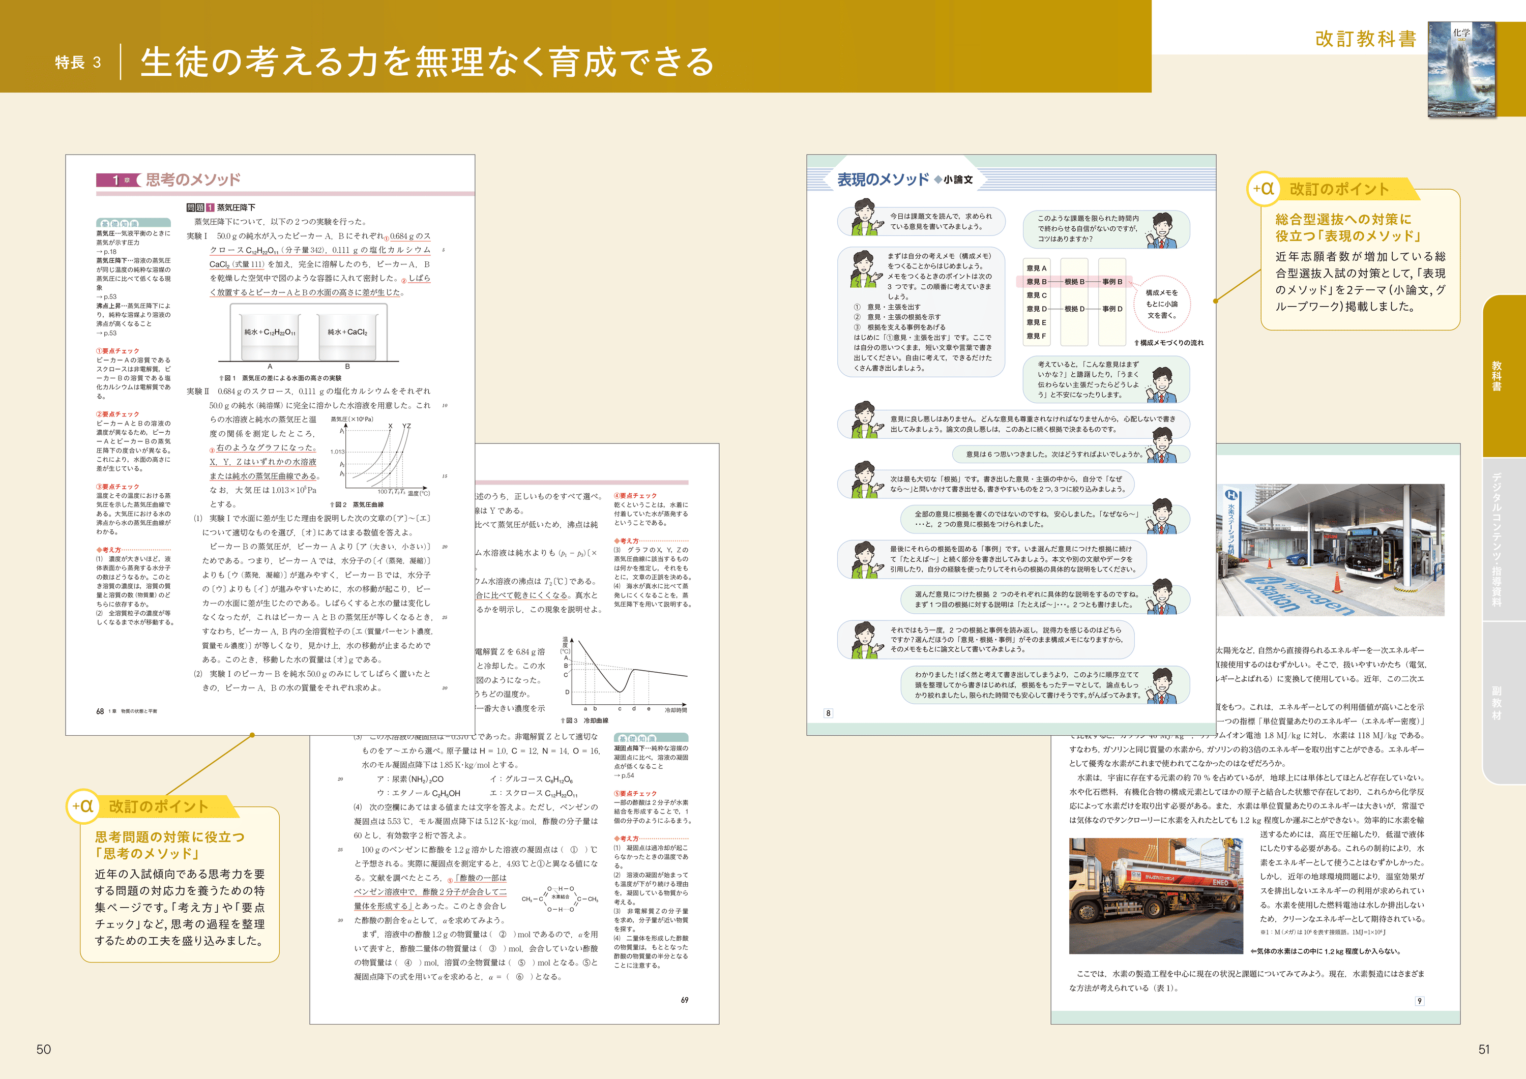This screenshot has width=1526, height=1079.
Task: Click the ①要点チェック marker in left margin
Action: point(118,351)
